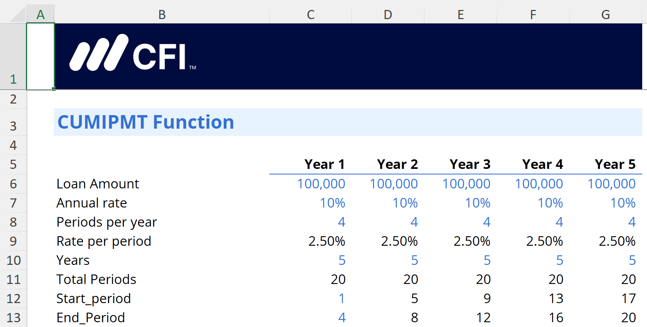Select Year 5 end period value 20
The image size is (647, 327).
point(628,318)
